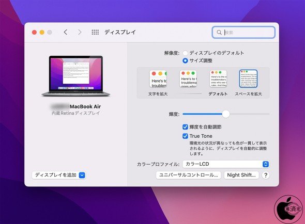Expand the ディスプレイを追加 dropdown arrow
The height and width of the screenshot is (224, 305).
[82, 175]
